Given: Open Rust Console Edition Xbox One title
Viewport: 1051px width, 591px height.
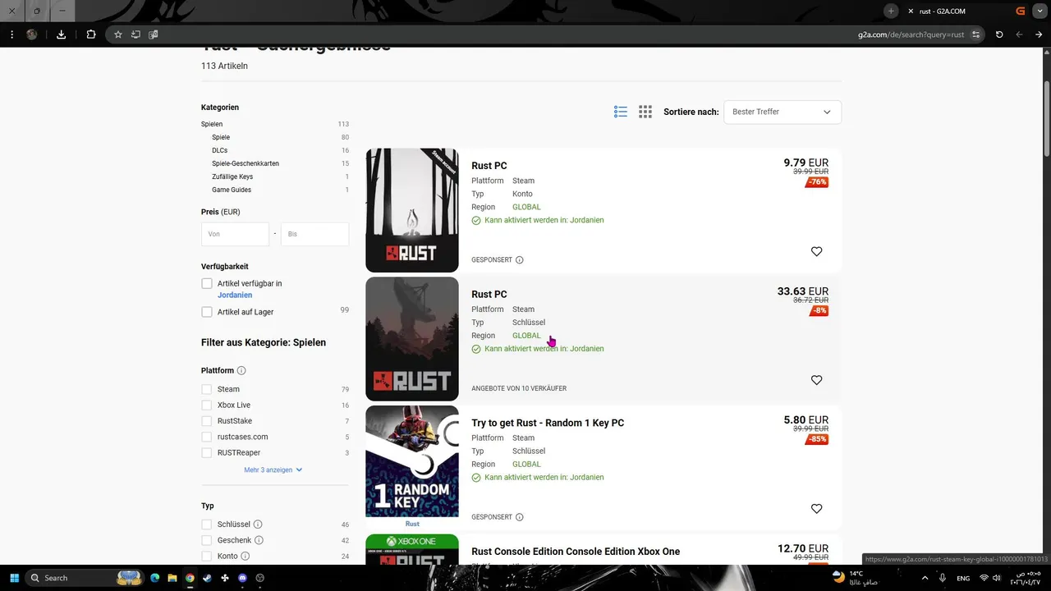Looking at the screenshot, I should (x=576, y=552).
